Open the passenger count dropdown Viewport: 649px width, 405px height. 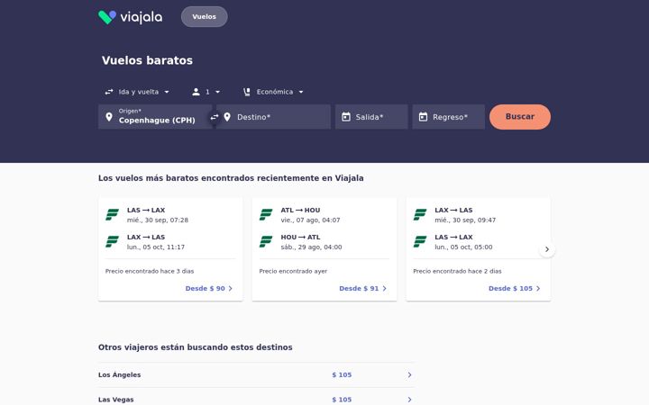pos(206,92)
